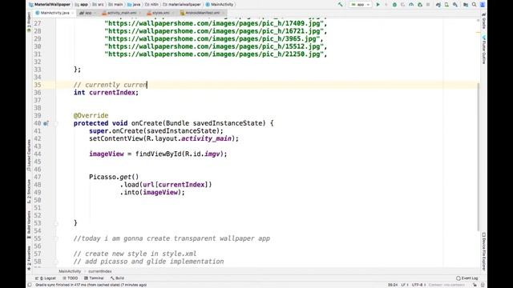
Task: Click the java folder in navigation breadcrumb
Action: tap(134, 5)
